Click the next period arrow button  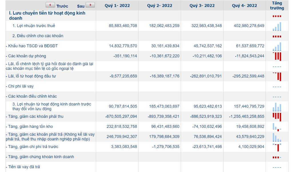coord(90,5)
